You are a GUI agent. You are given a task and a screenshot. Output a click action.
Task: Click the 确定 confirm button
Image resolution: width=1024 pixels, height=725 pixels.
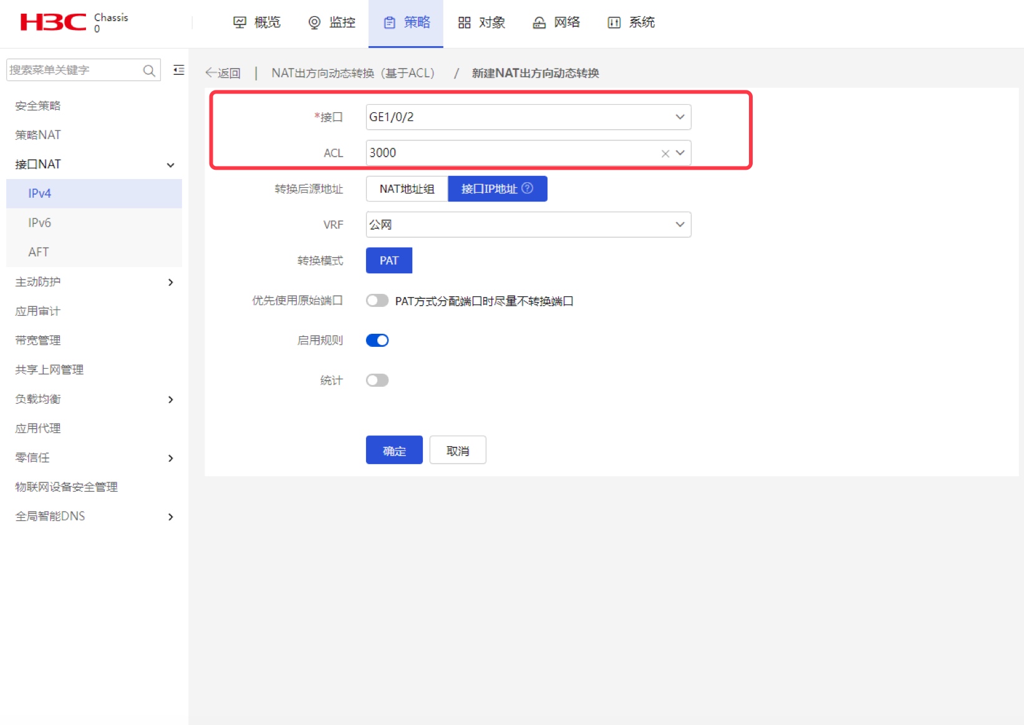tap(394, 450)
